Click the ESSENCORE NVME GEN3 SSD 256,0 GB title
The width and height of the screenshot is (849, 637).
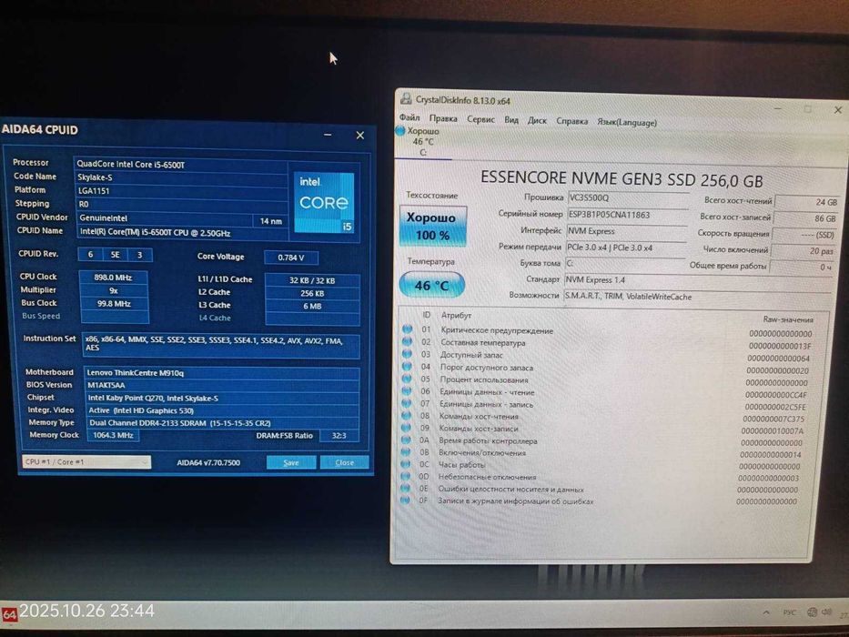[622, 179]
